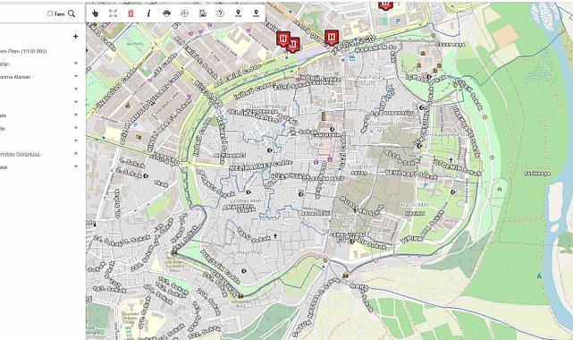Click the 'anma Alanları' layer name
The image size is (573, 340).
[x=15, y=77]
